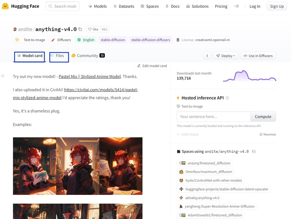
Task: Click the Maximize widget link
Action: click(x=268, y=134)
